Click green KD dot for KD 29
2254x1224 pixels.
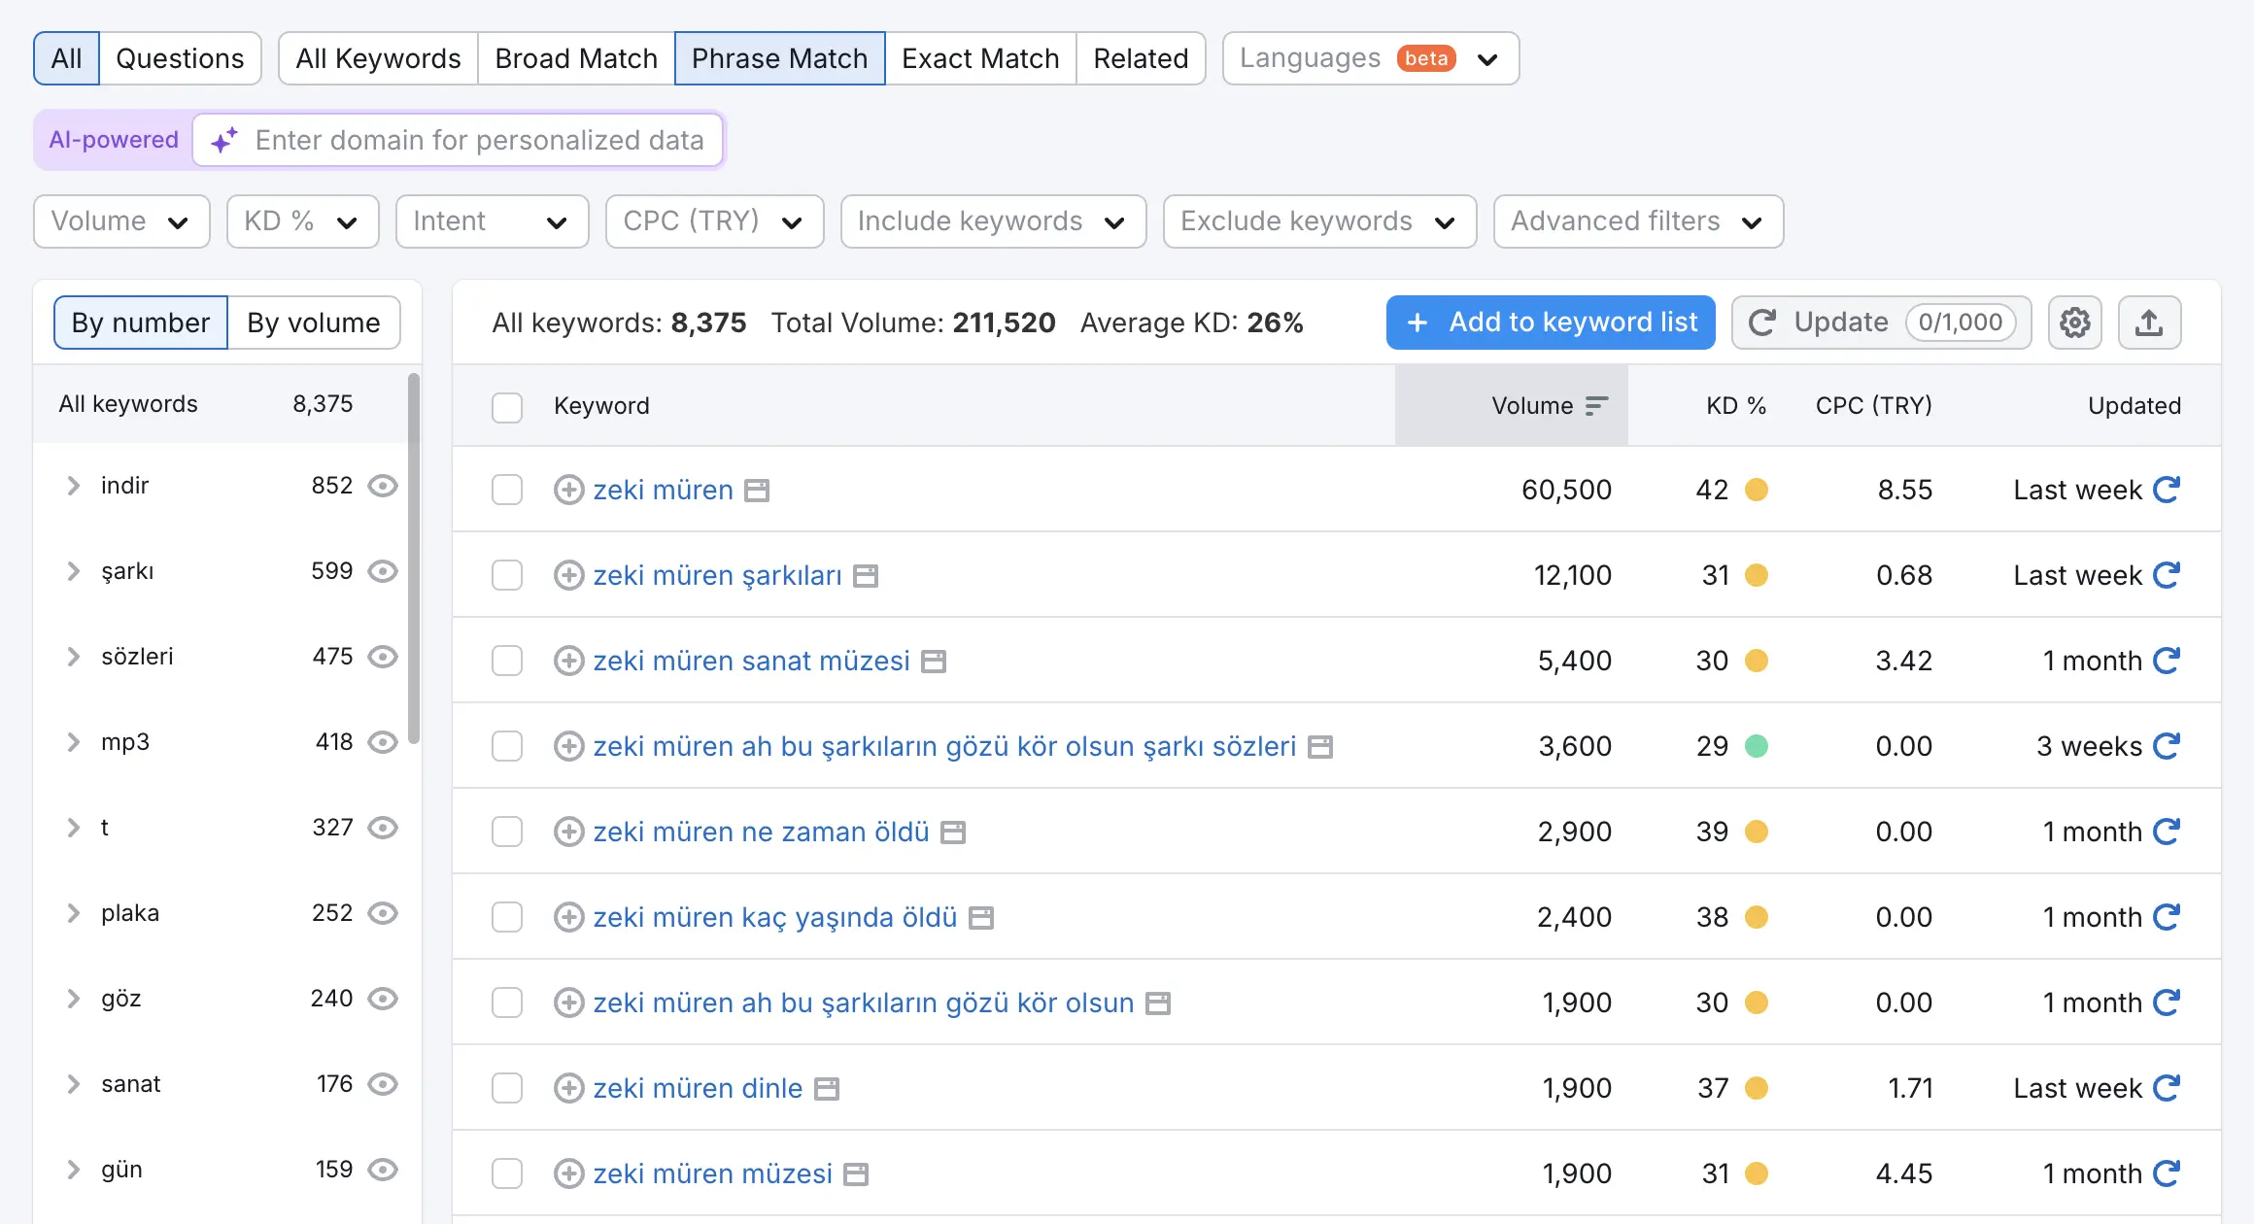click(1757, 746)
